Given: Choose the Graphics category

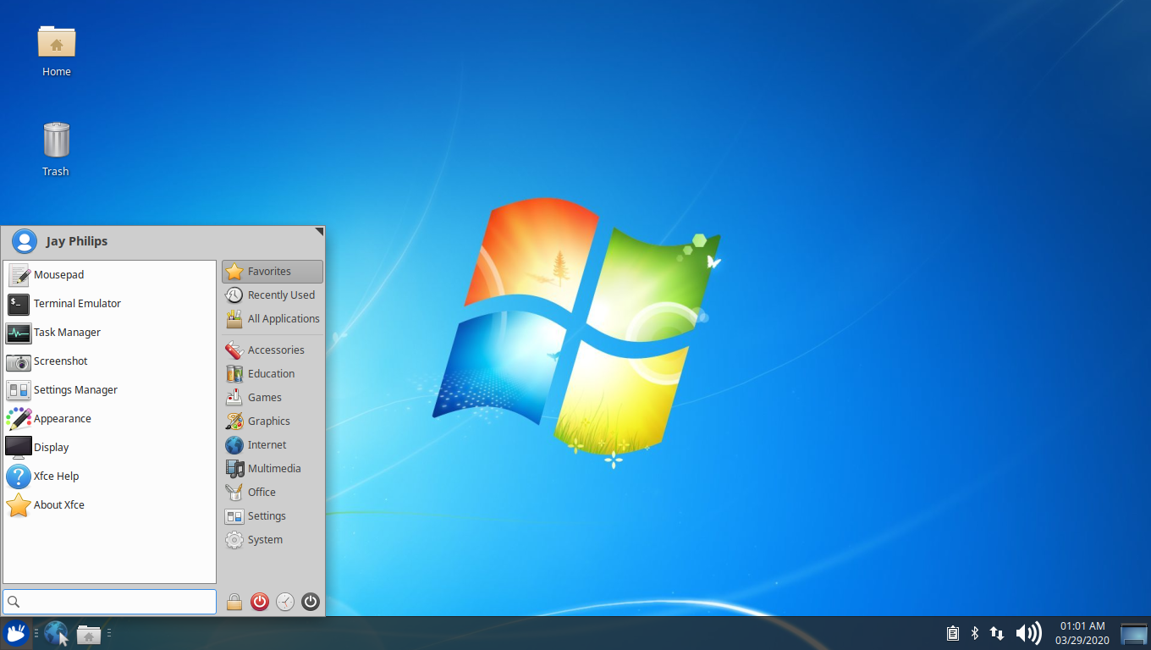Looking at the screenshot, I should pos(273,421).
